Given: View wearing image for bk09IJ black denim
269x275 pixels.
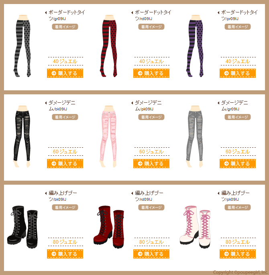Looking at the screenshot, I should 65,117.
